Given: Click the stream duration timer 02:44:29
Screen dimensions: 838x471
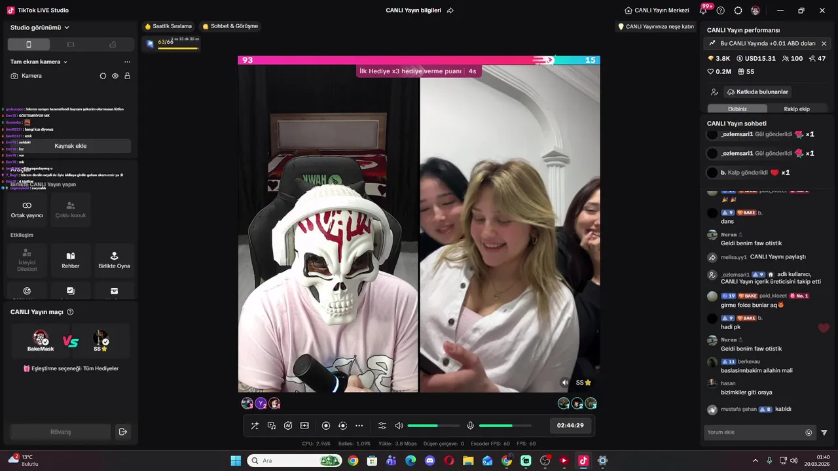Looking at the screenshot, I should click(570, 425).
